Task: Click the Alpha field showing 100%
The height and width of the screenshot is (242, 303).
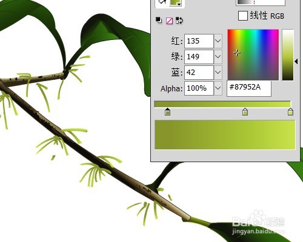Action: click(x=199, y=88)
